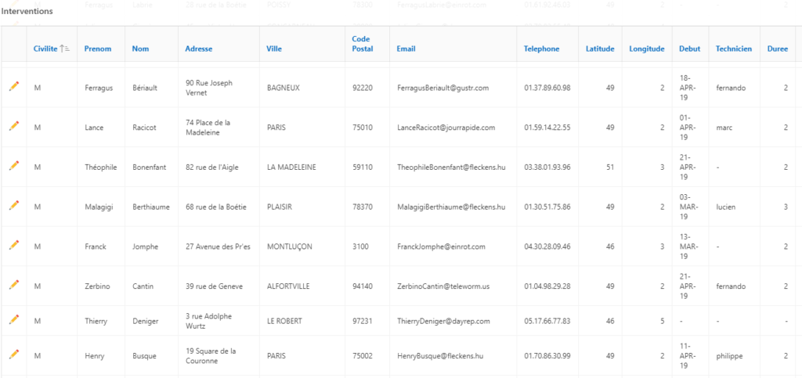Click postal code 59110

tap(363, 167)
